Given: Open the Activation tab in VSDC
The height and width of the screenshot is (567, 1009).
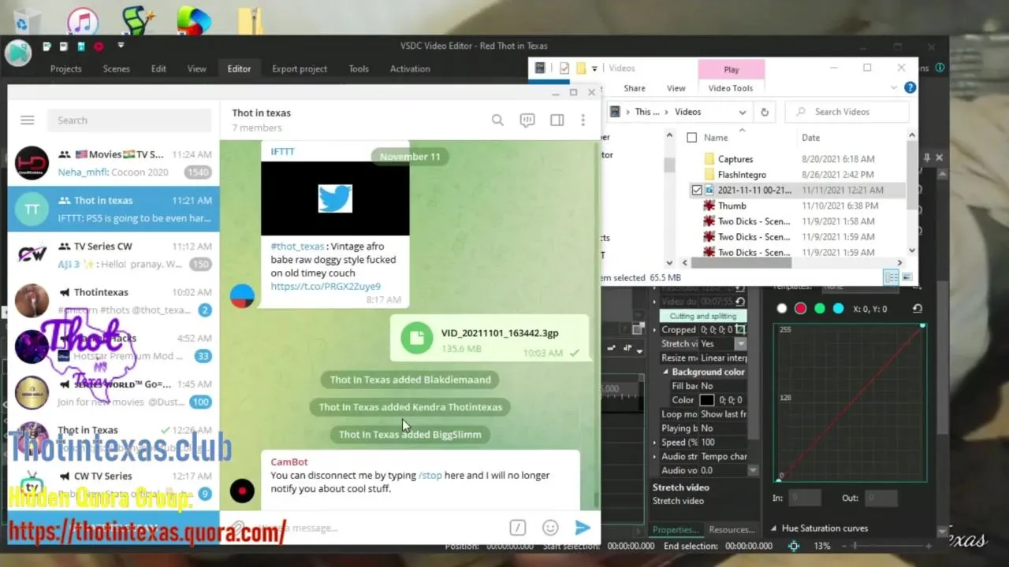Looking at the screenshot, I should tap(410, 69).
